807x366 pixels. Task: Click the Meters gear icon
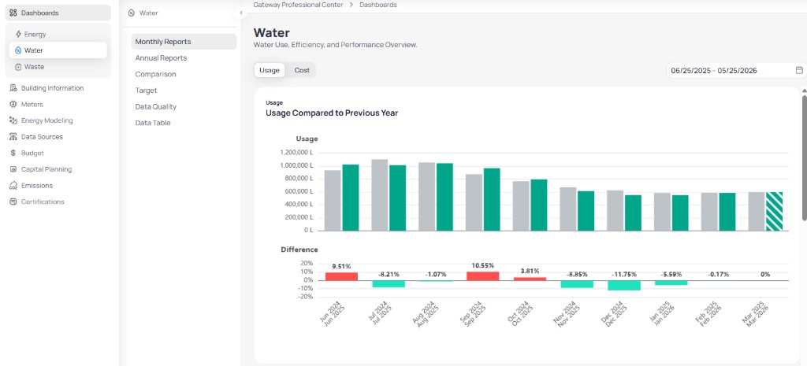coord(13,105)
